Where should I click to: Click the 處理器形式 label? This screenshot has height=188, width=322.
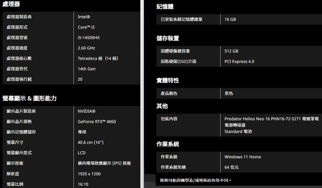coord(17,27)
